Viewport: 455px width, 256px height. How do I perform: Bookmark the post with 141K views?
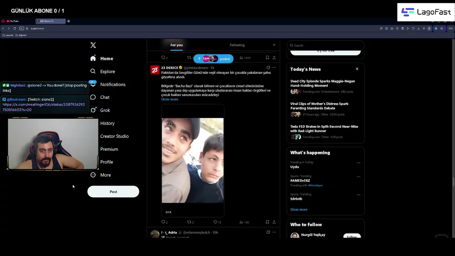[267, 58]
